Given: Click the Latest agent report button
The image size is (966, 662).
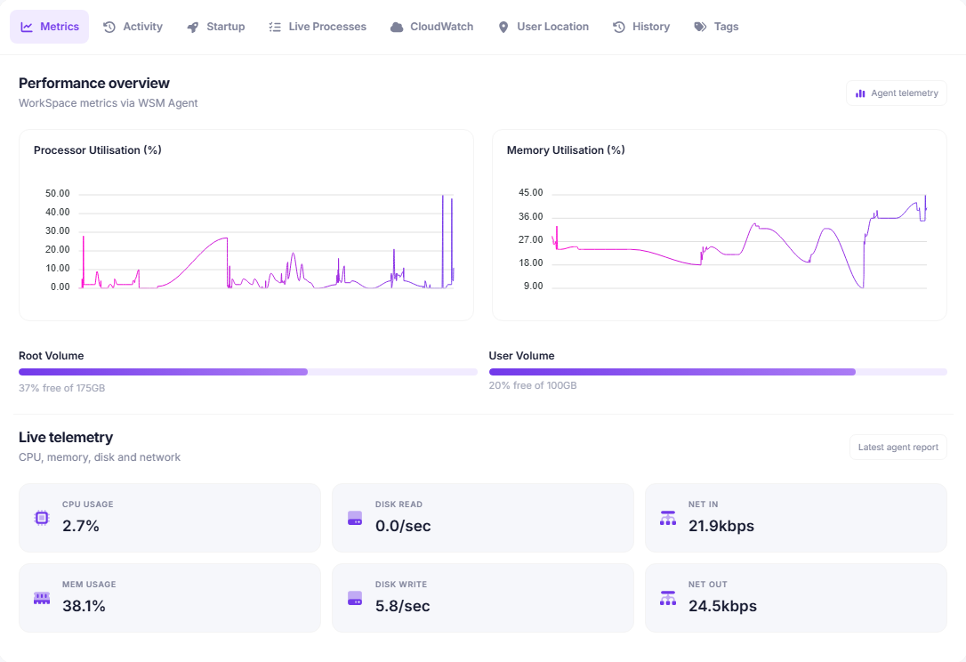Looking at the screenshot, I should pos(898,448).
